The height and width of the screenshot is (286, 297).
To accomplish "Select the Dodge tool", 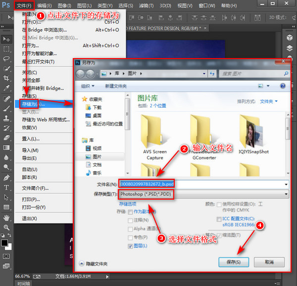I will pos(6,167).
